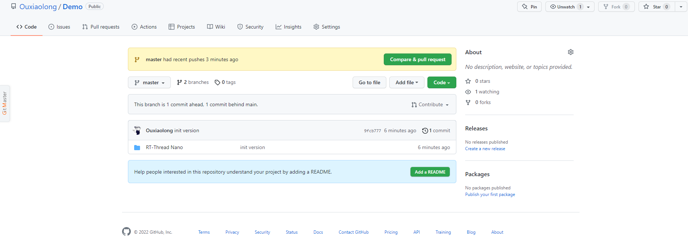Click the tag icon next to 0 tags

point(217,82)
